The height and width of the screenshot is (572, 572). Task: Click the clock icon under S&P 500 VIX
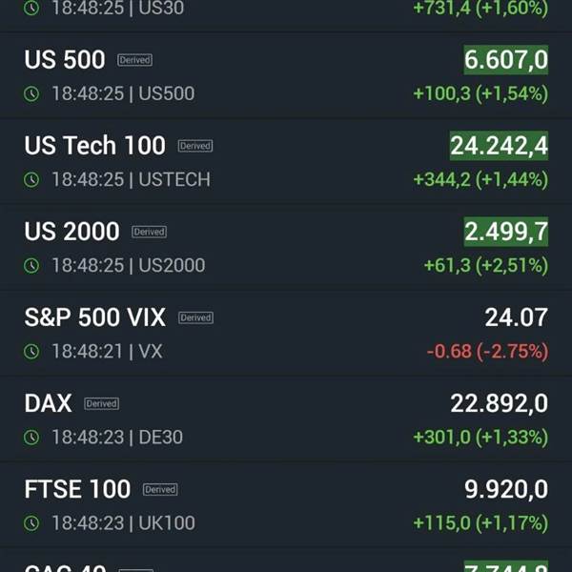pos(31,351)
